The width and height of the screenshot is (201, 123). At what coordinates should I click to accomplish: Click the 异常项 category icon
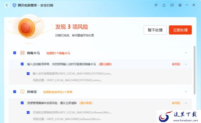22,92
